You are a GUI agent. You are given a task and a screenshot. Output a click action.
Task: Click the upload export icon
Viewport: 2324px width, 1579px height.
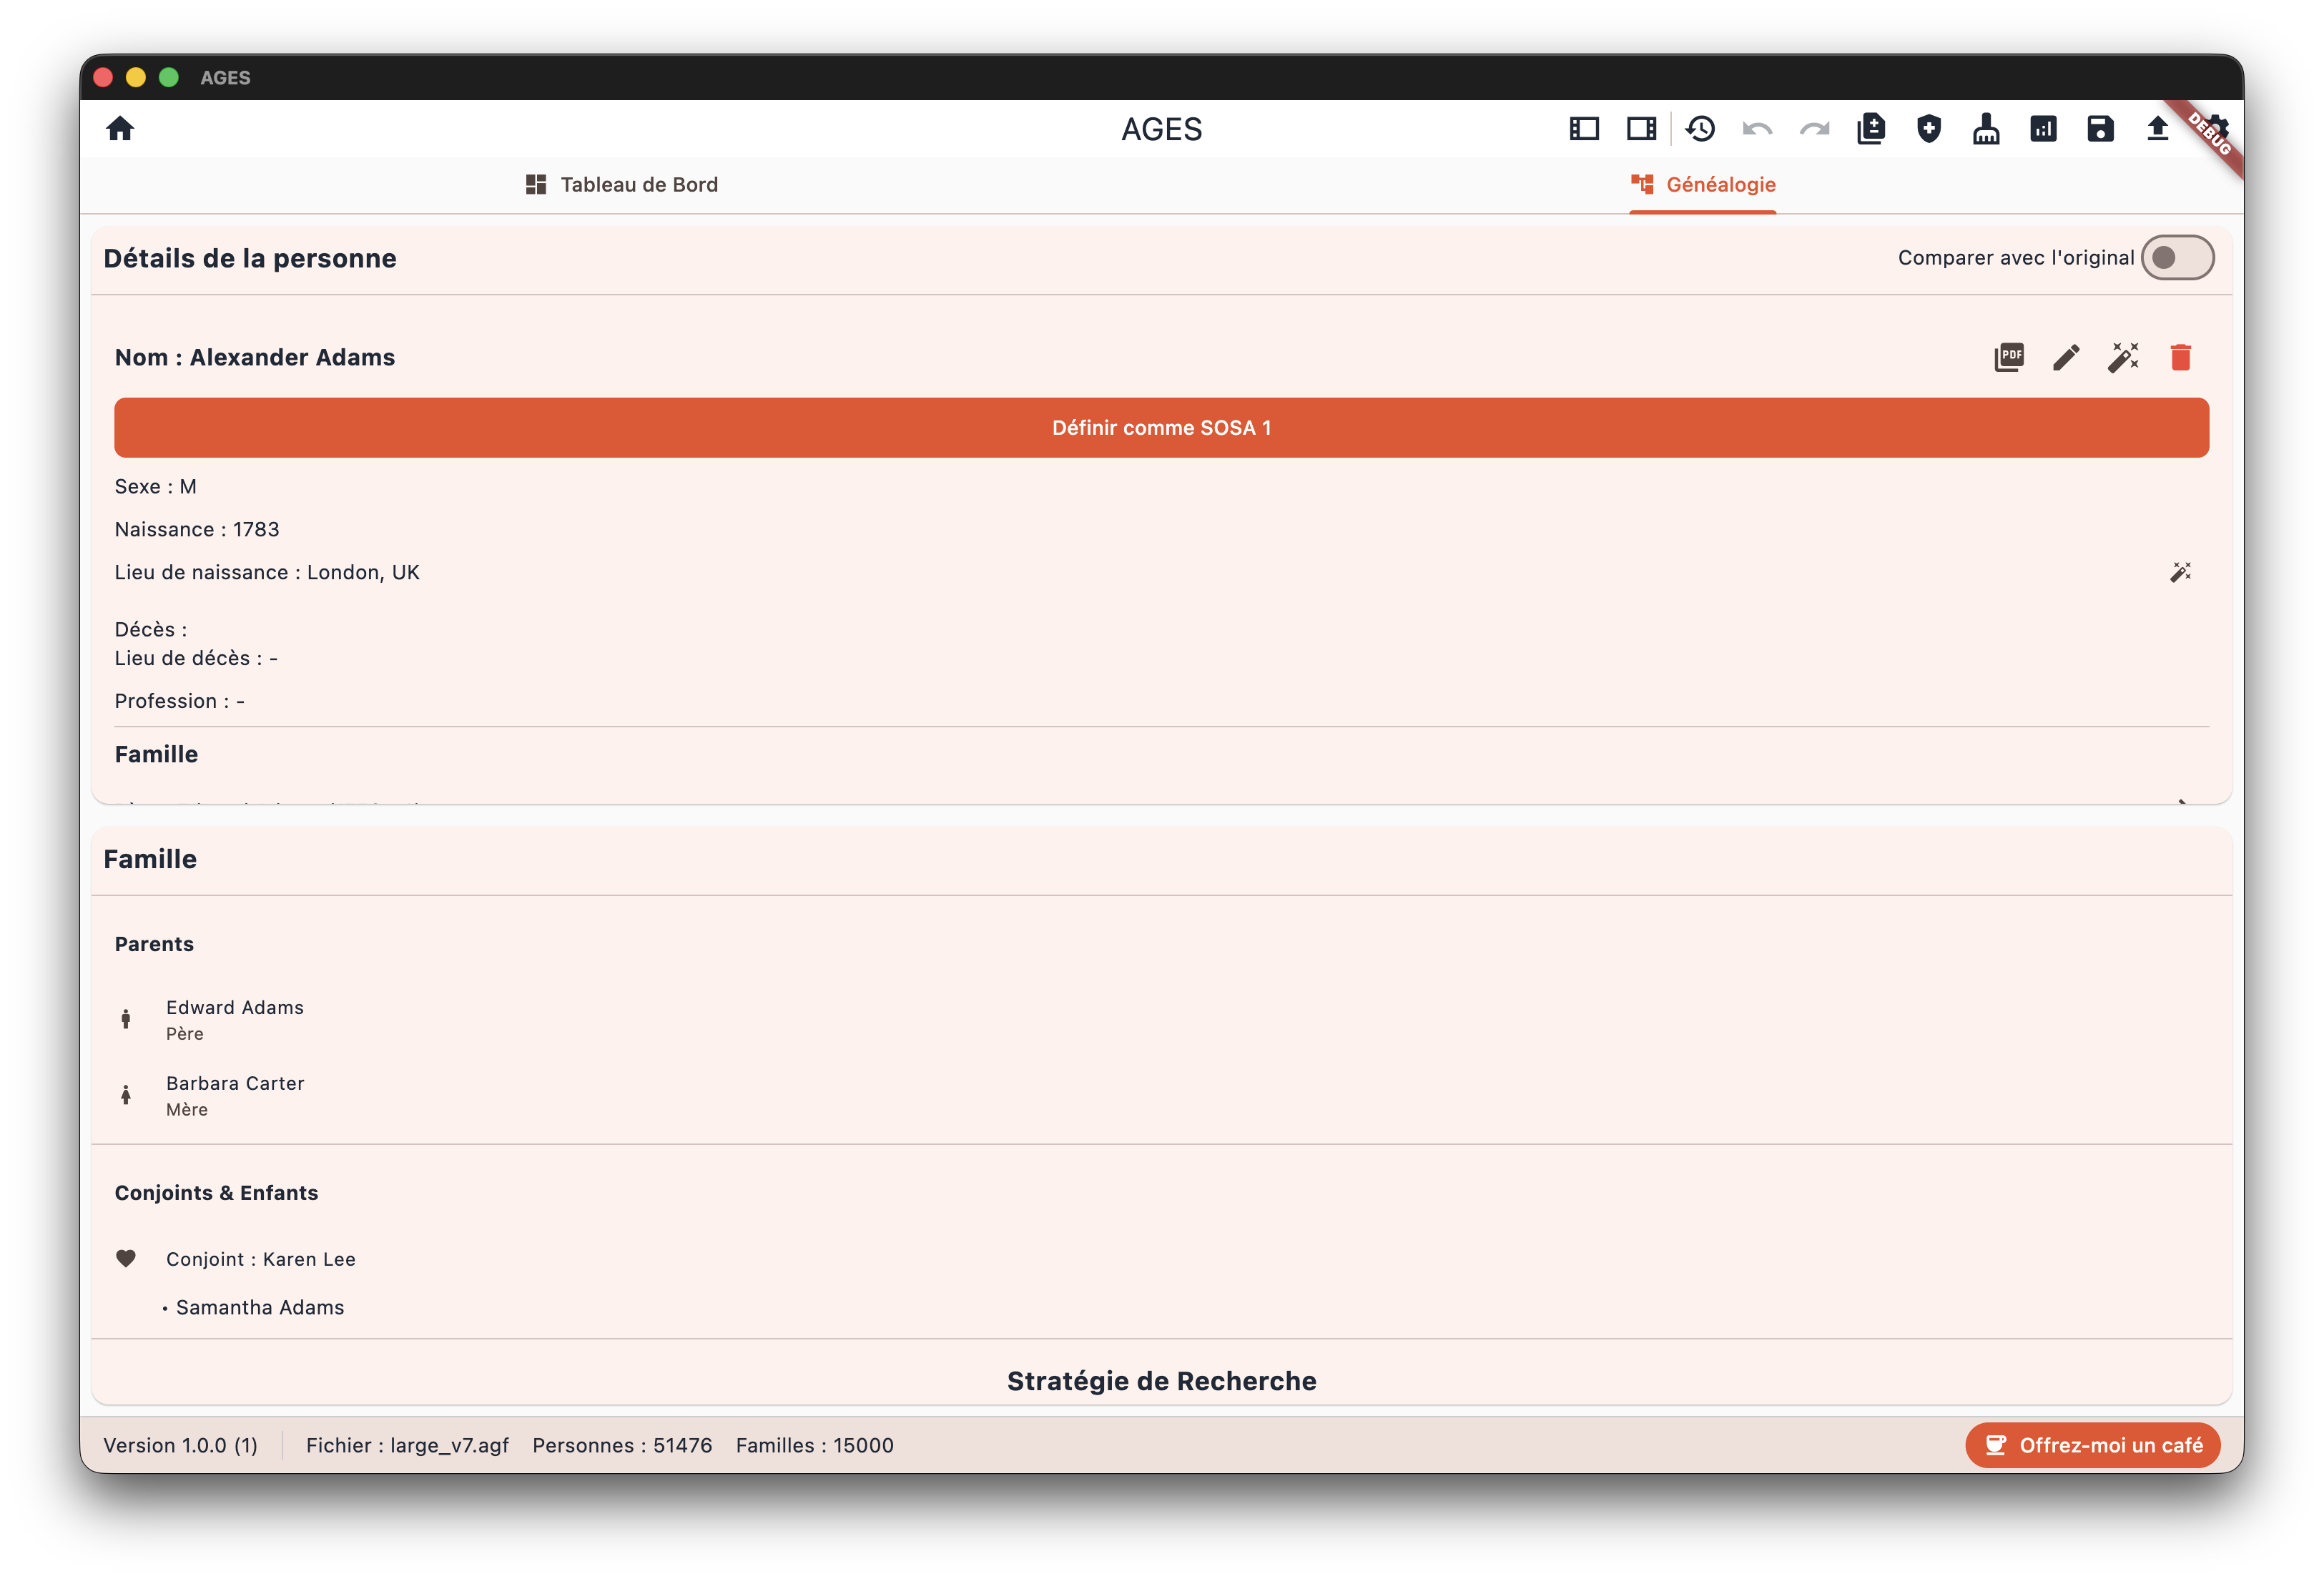point(2157,129)
